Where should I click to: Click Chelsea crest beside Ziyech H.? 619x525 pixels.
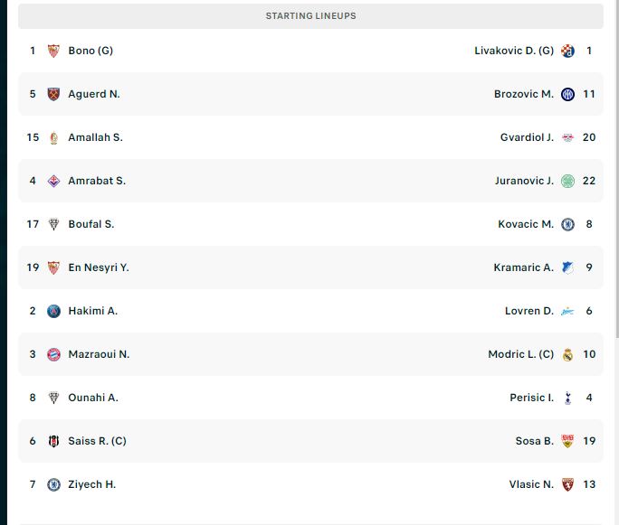[53, 484]
